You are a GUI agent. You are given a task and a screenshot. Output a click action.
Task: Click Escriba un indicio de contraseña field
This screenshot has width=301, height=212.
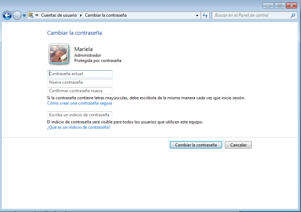pos(80,115)
